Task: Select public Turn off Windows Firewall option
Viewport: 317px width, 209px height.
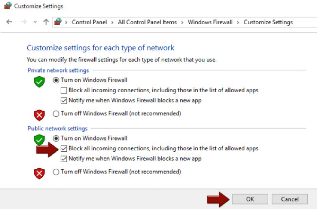Action: pyautogui.click(x=56, y=172)
